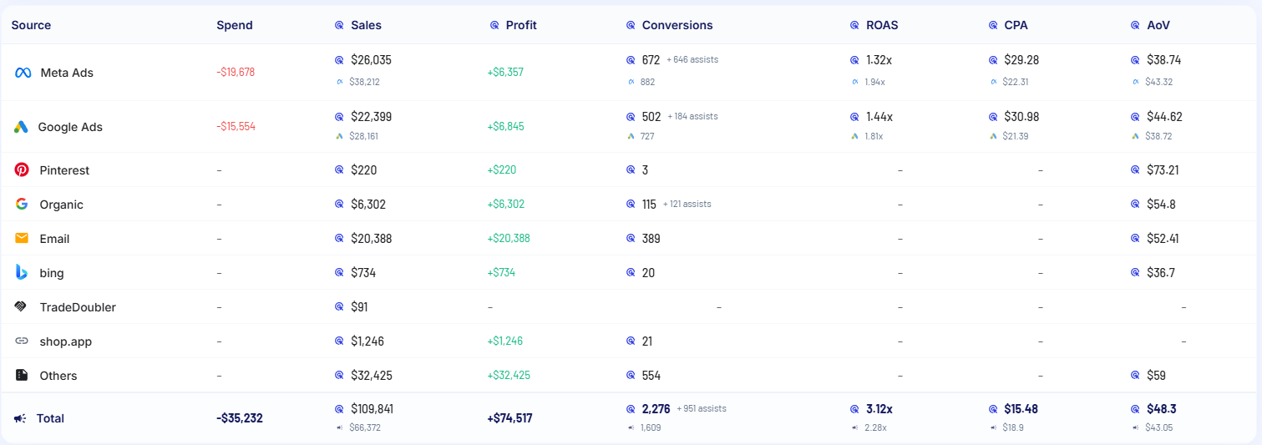Click the Meta Ads logo icon
Image resolution: width=1262 pixels, height=445 pixels.
pyautogui.click(x=23, y=73)
